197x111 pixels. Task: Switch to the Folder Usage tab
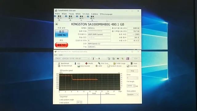coord(119,63)
